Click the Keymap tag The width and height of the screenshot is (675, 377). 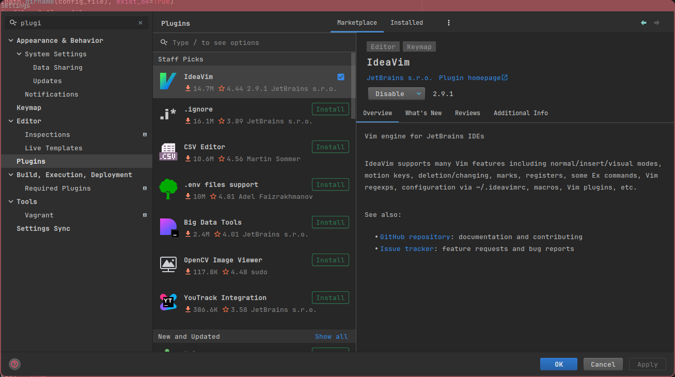(419, 46)
